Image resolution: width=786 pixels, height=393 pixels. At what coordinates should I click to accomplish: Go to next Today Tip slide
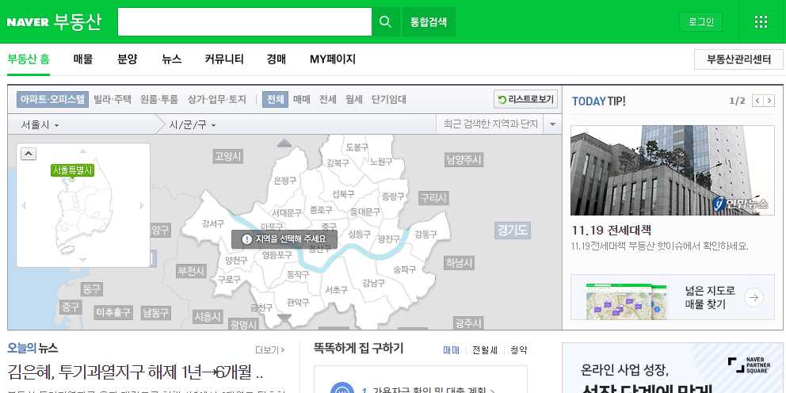[x=769, y=101]
